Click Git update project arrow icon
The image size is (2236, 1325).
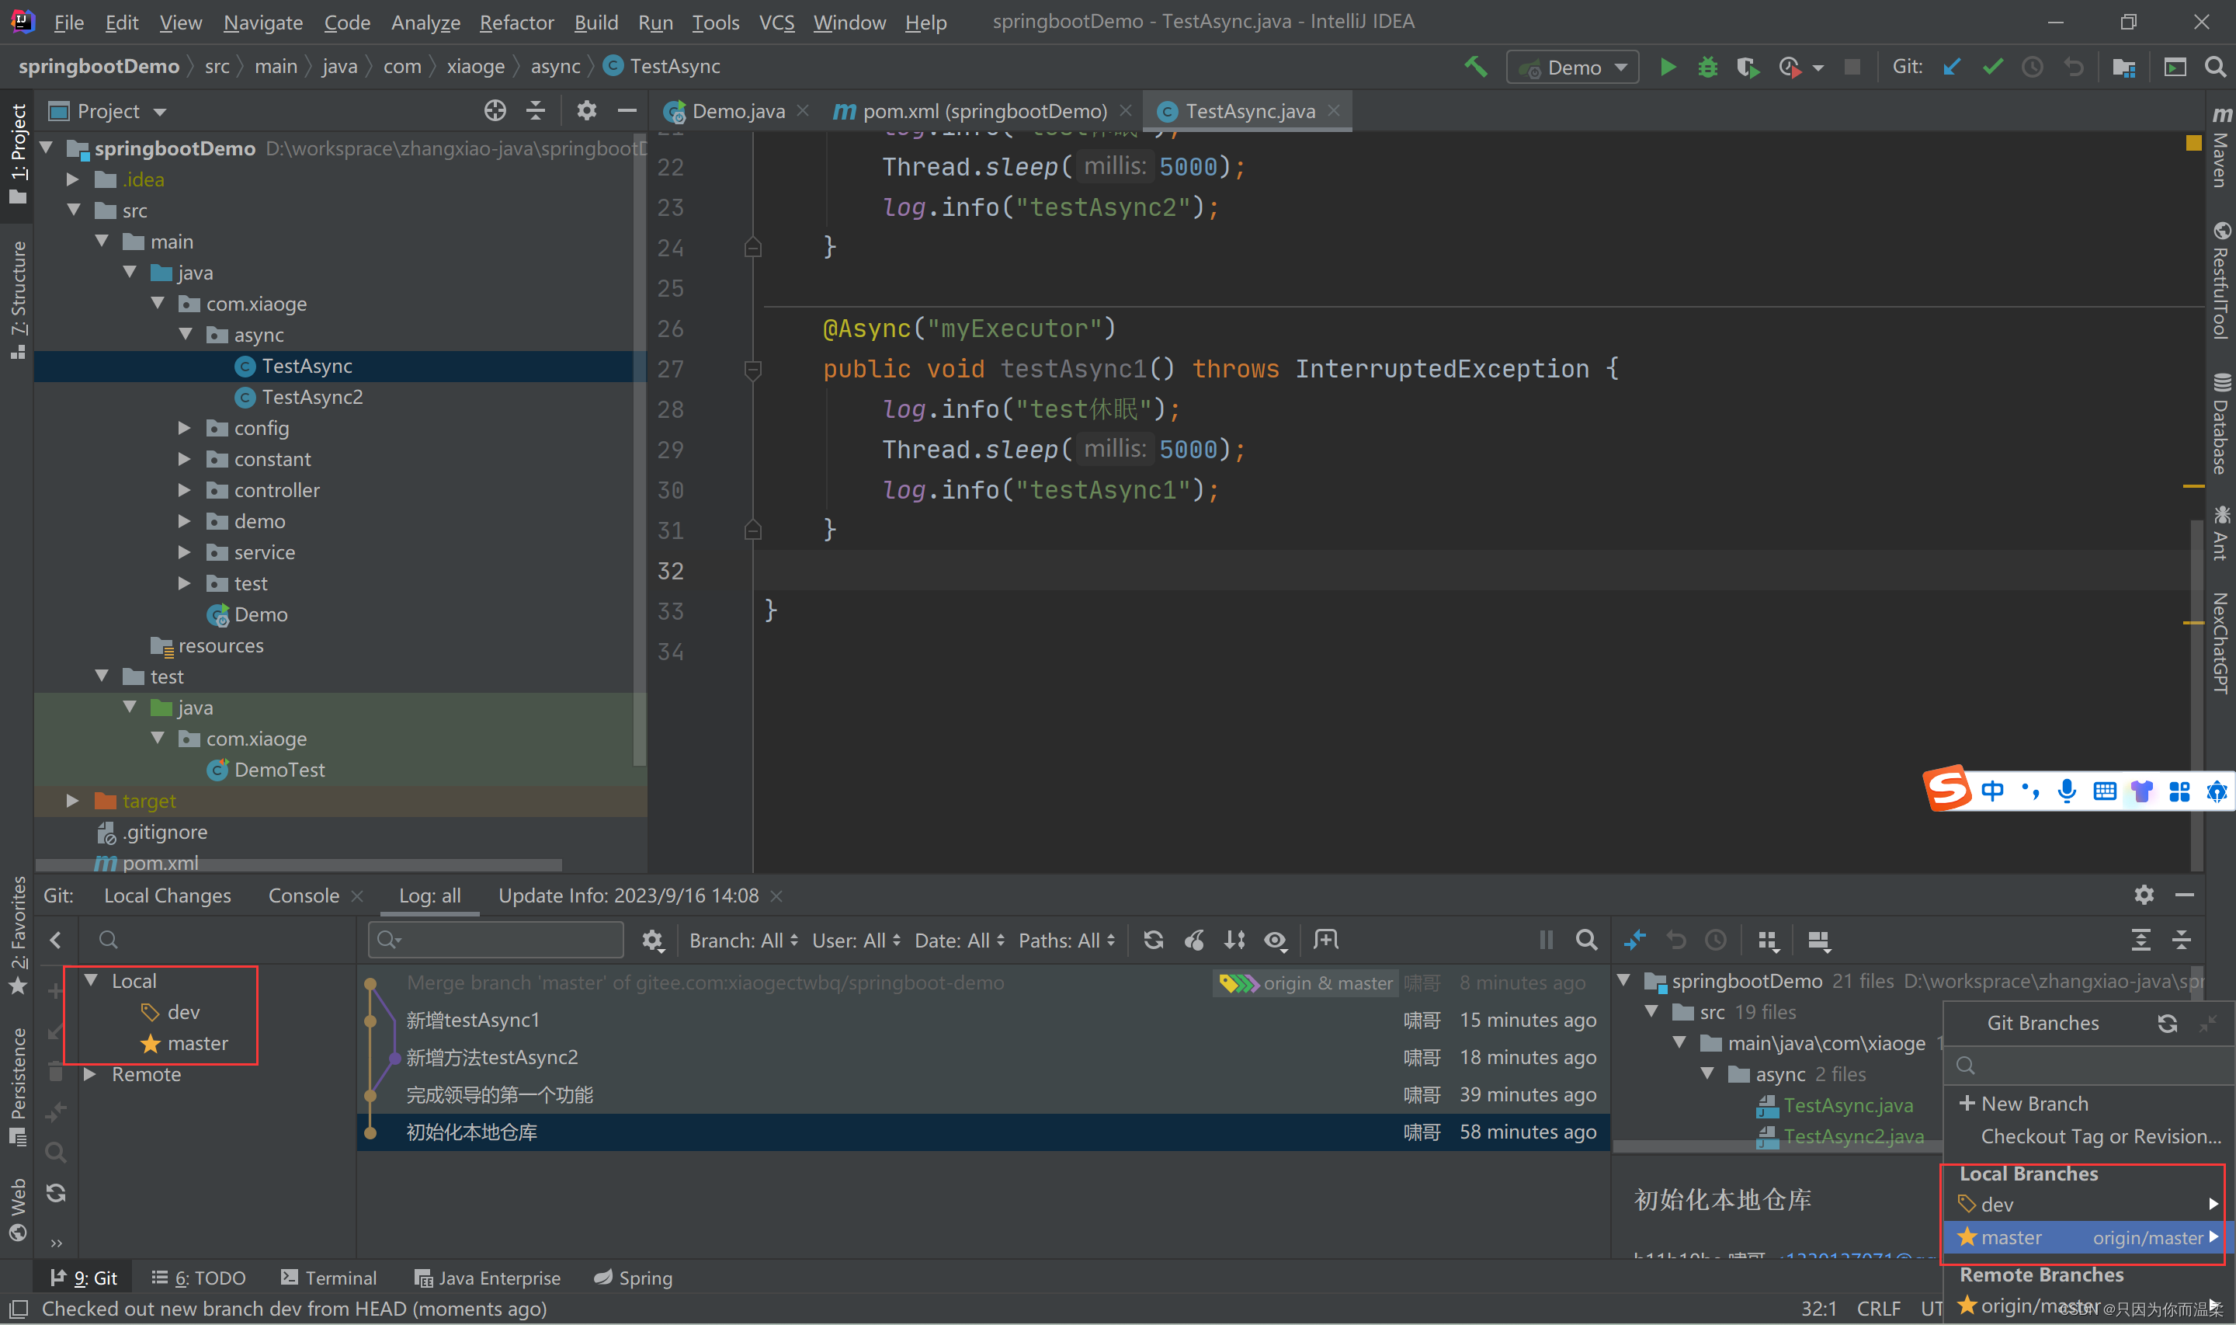(x=1951, y=67)
